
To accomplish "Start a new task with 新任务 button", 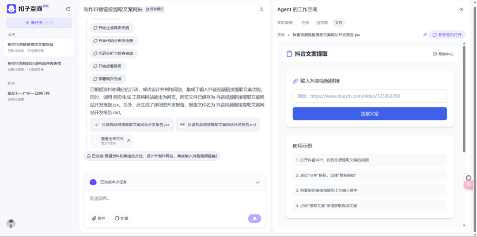I will 39,23.
